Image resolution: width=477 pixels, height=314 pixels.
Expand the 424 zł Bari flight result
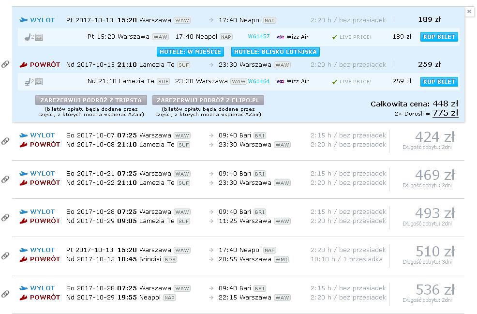pos(238,141)
